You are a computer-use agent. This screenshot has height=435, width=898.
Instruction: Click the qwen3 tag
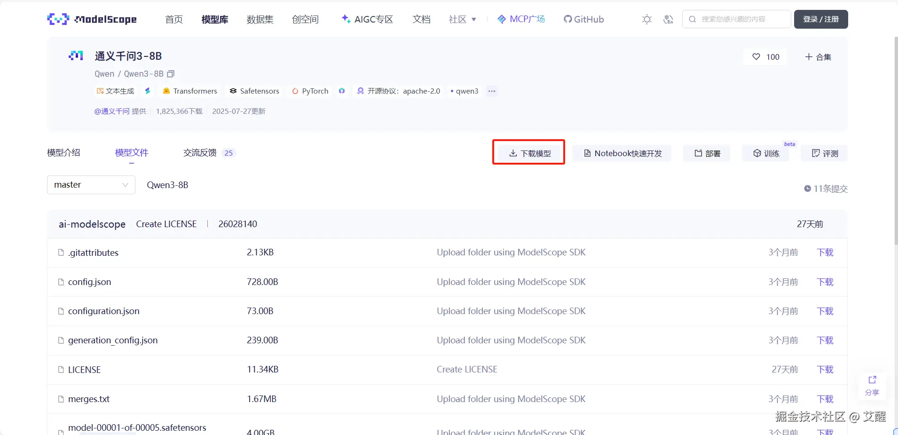(465, 91)
